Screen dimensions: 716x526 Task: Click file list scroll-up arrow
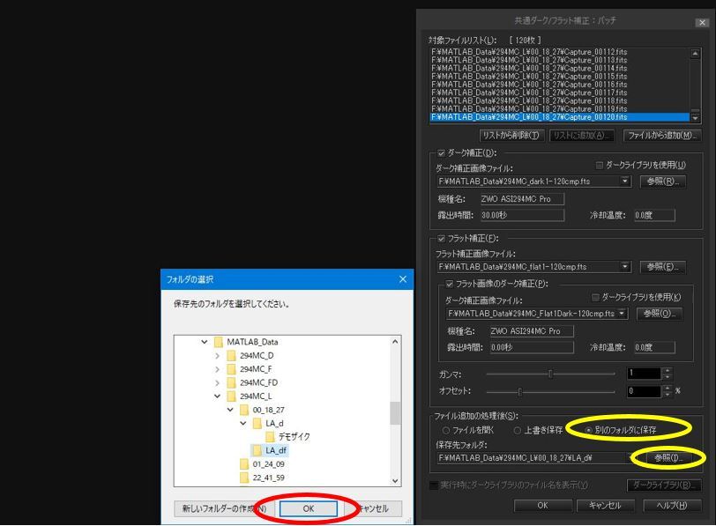[x=695, y=54]
